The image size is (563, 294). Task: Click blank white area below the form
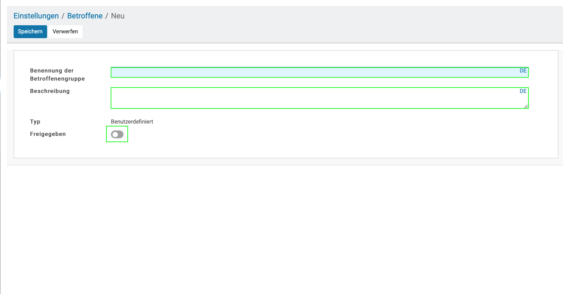click(278, 227)
